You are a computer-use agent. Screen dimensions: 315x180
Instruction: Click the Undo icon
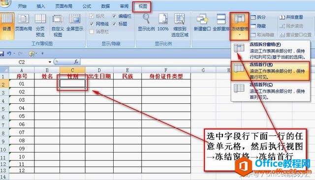(x=9, y=54)
